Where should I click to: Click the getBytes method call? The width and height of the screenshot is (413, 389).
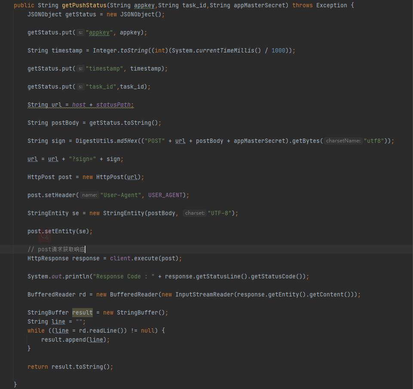(x=306, y=141)
